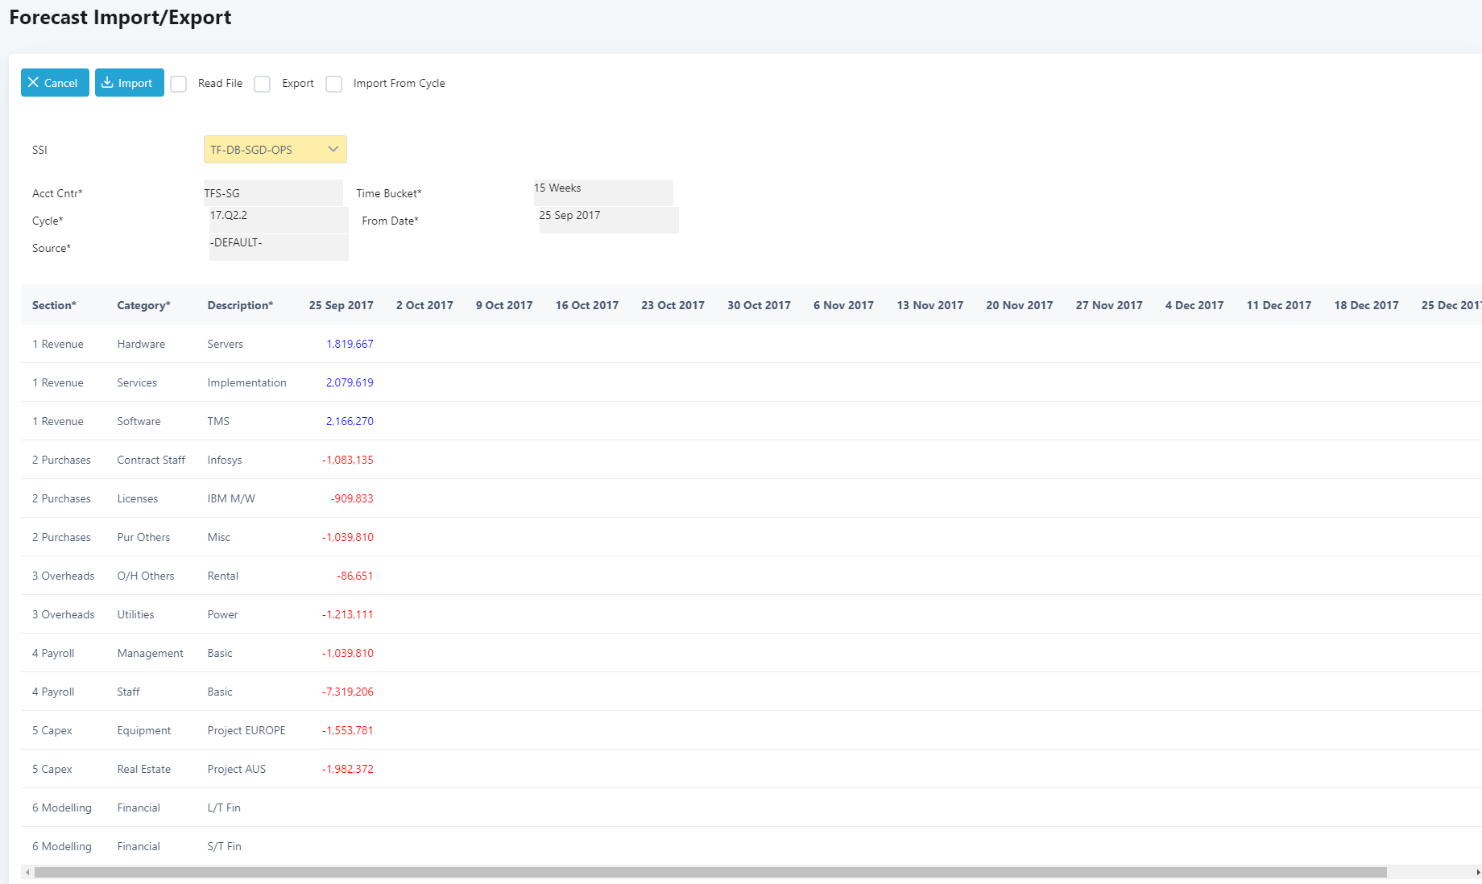
Task: Click the left scroll arrow of horizontal scrollbar
Action: point(27,872)
